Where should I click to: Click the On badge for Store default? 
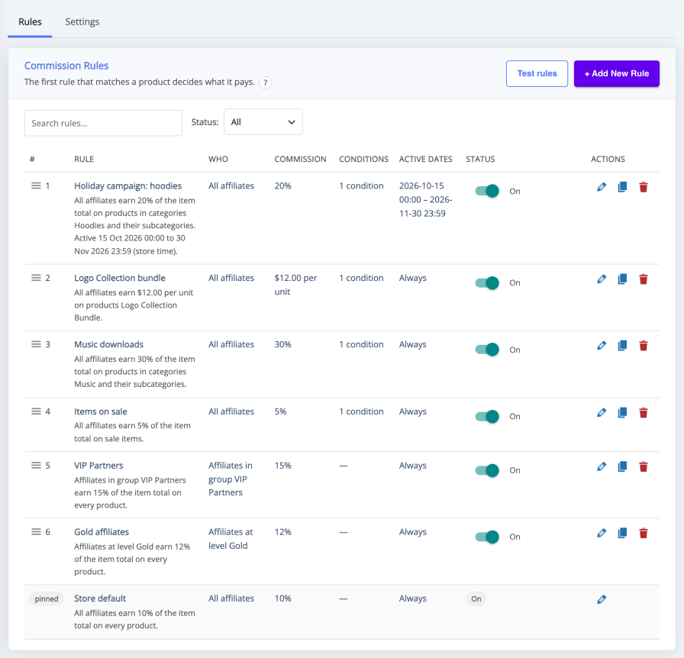[x=476, y=599]
